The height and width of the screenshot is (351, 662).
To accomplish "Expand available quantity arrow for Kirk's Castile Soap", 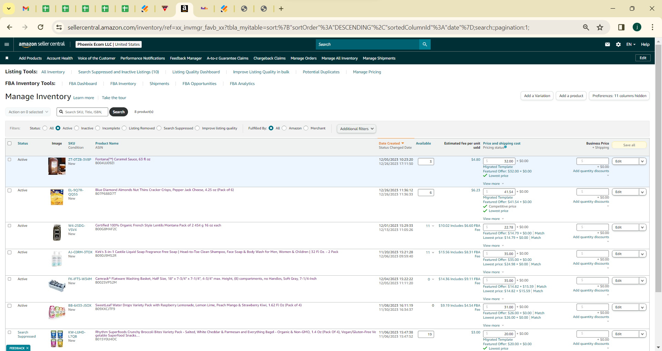I will coord(433,252).
